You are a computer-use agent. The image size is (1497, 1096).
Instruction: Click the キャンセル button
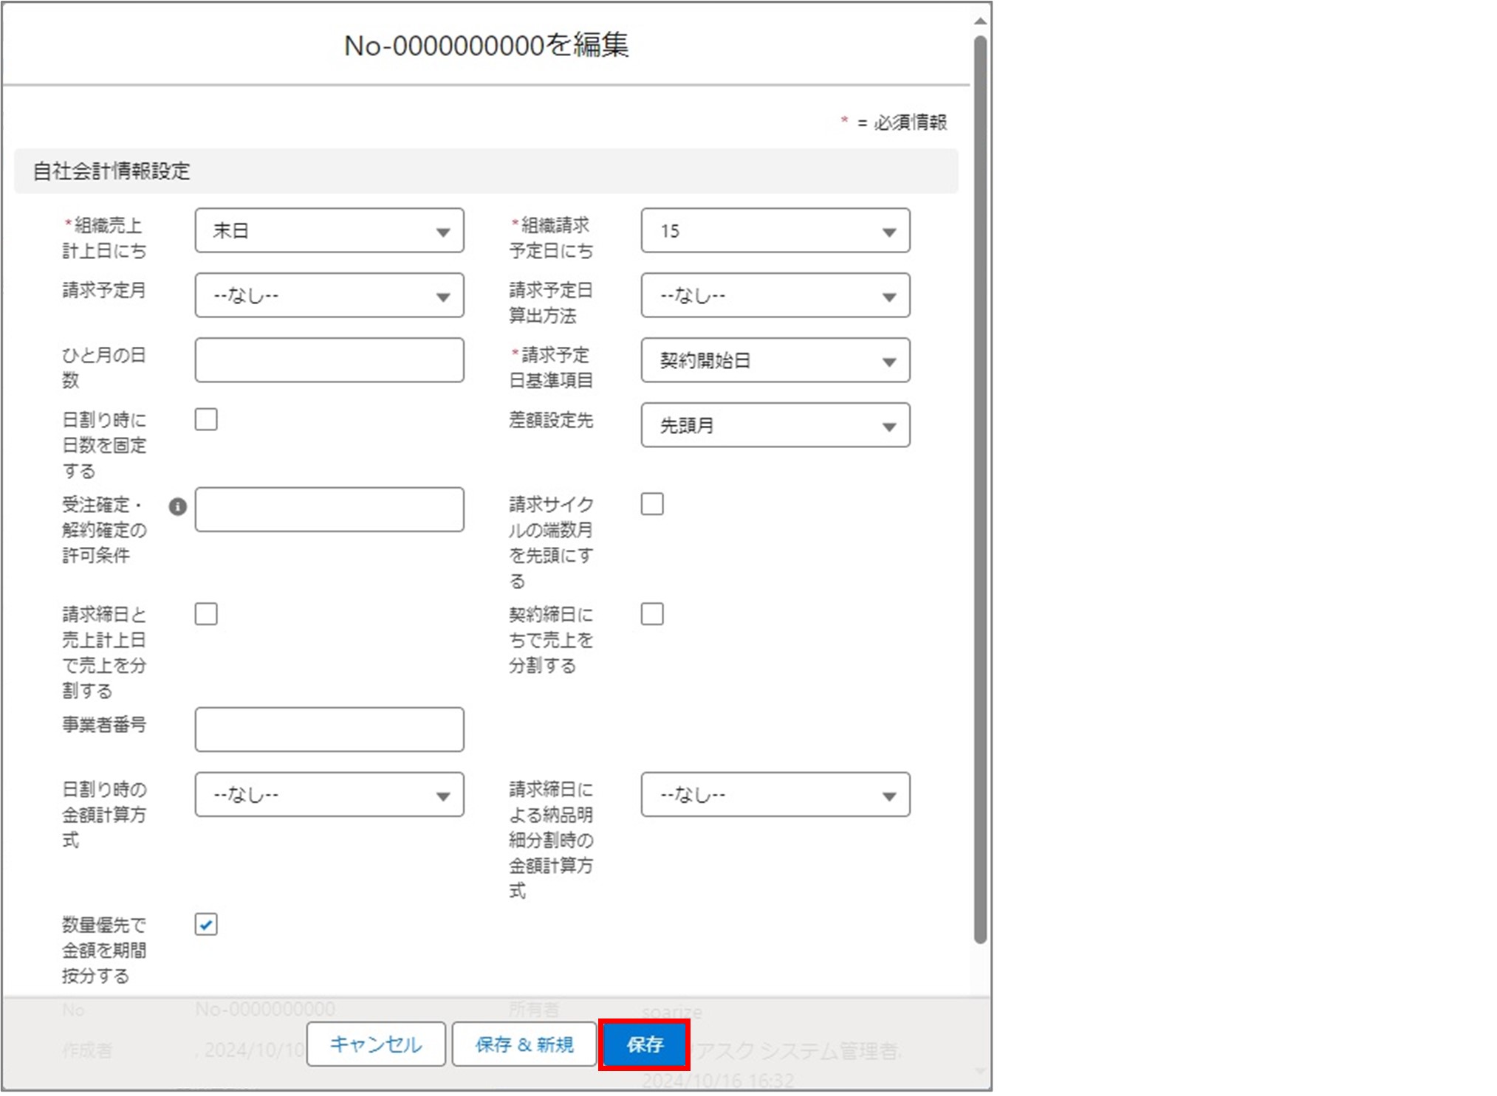click(376, 1044)
